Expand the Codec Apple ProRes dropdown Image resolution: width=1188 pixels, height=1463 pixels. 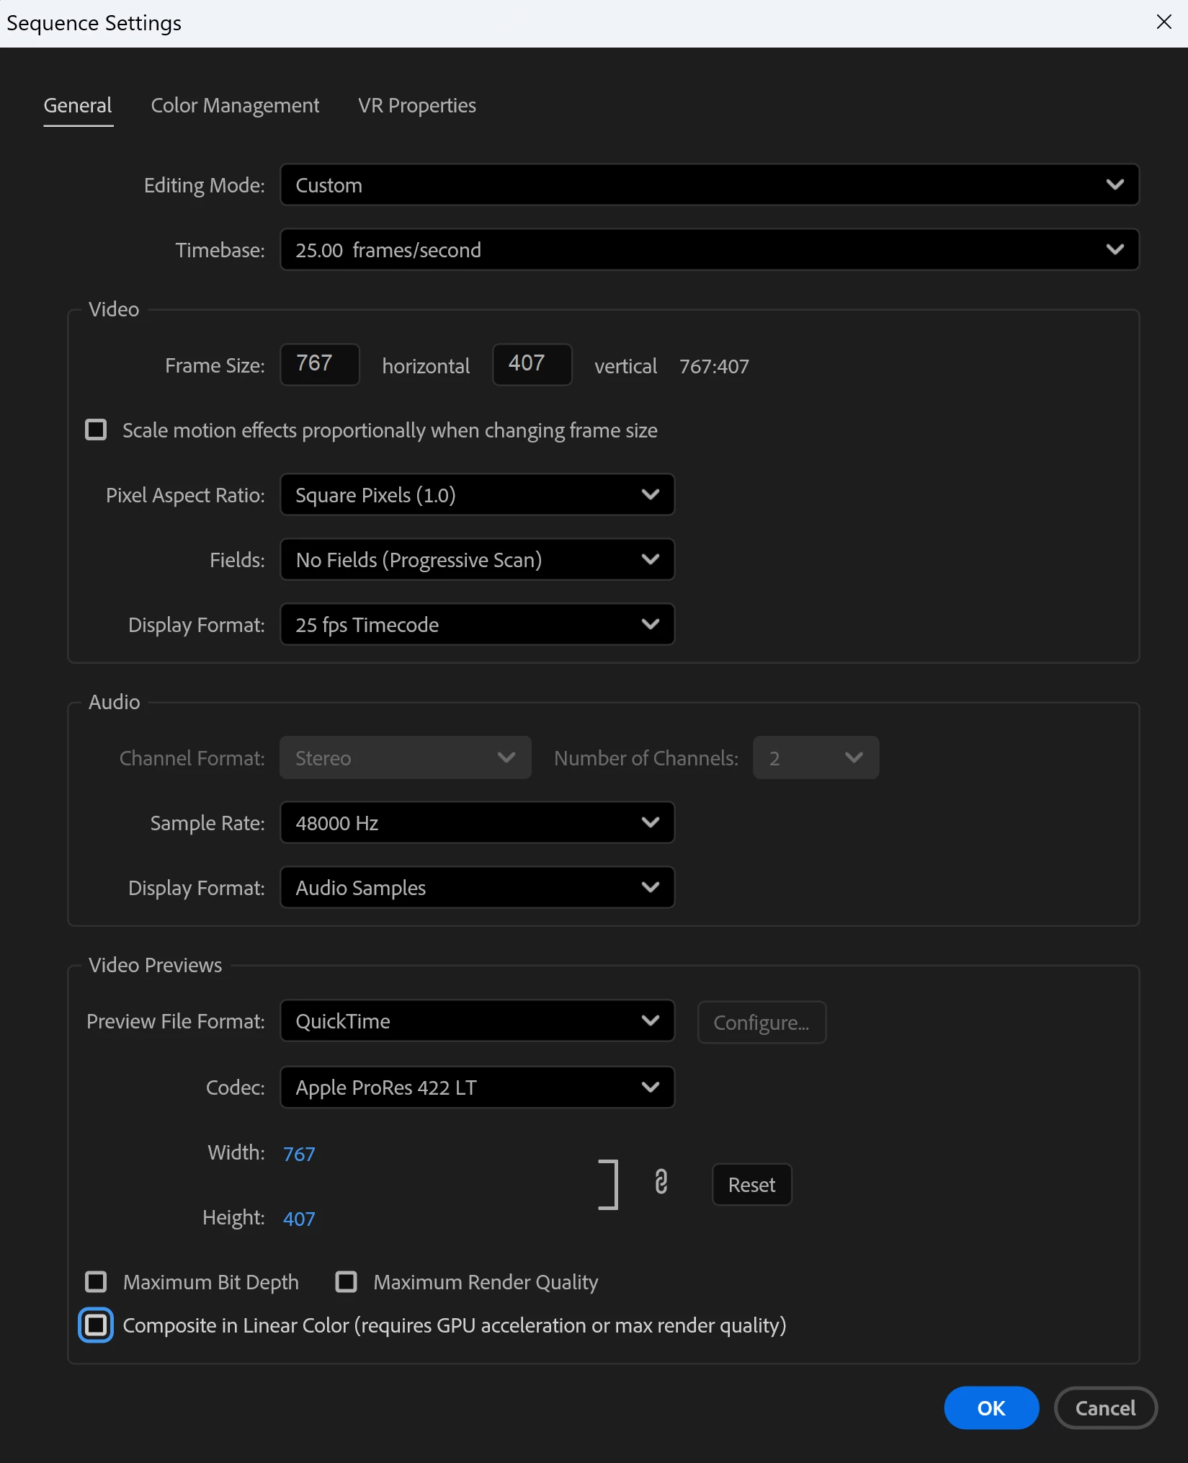point(477,1088)
